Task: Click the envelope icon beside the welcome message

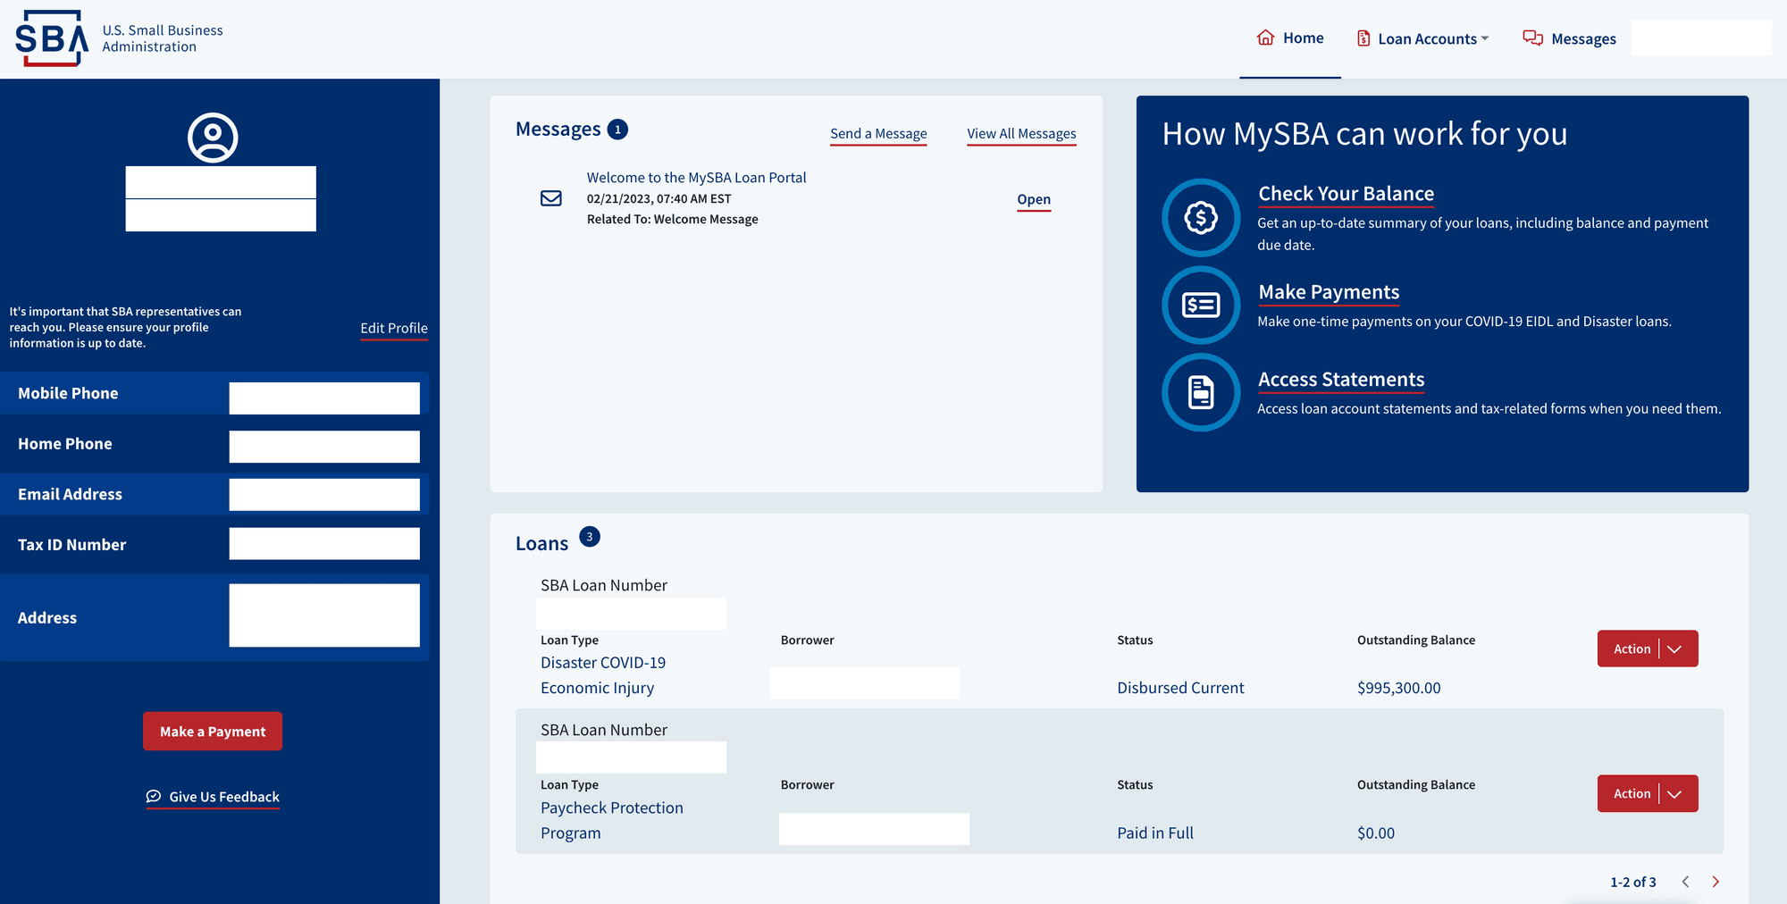Action: coord(550,197)
